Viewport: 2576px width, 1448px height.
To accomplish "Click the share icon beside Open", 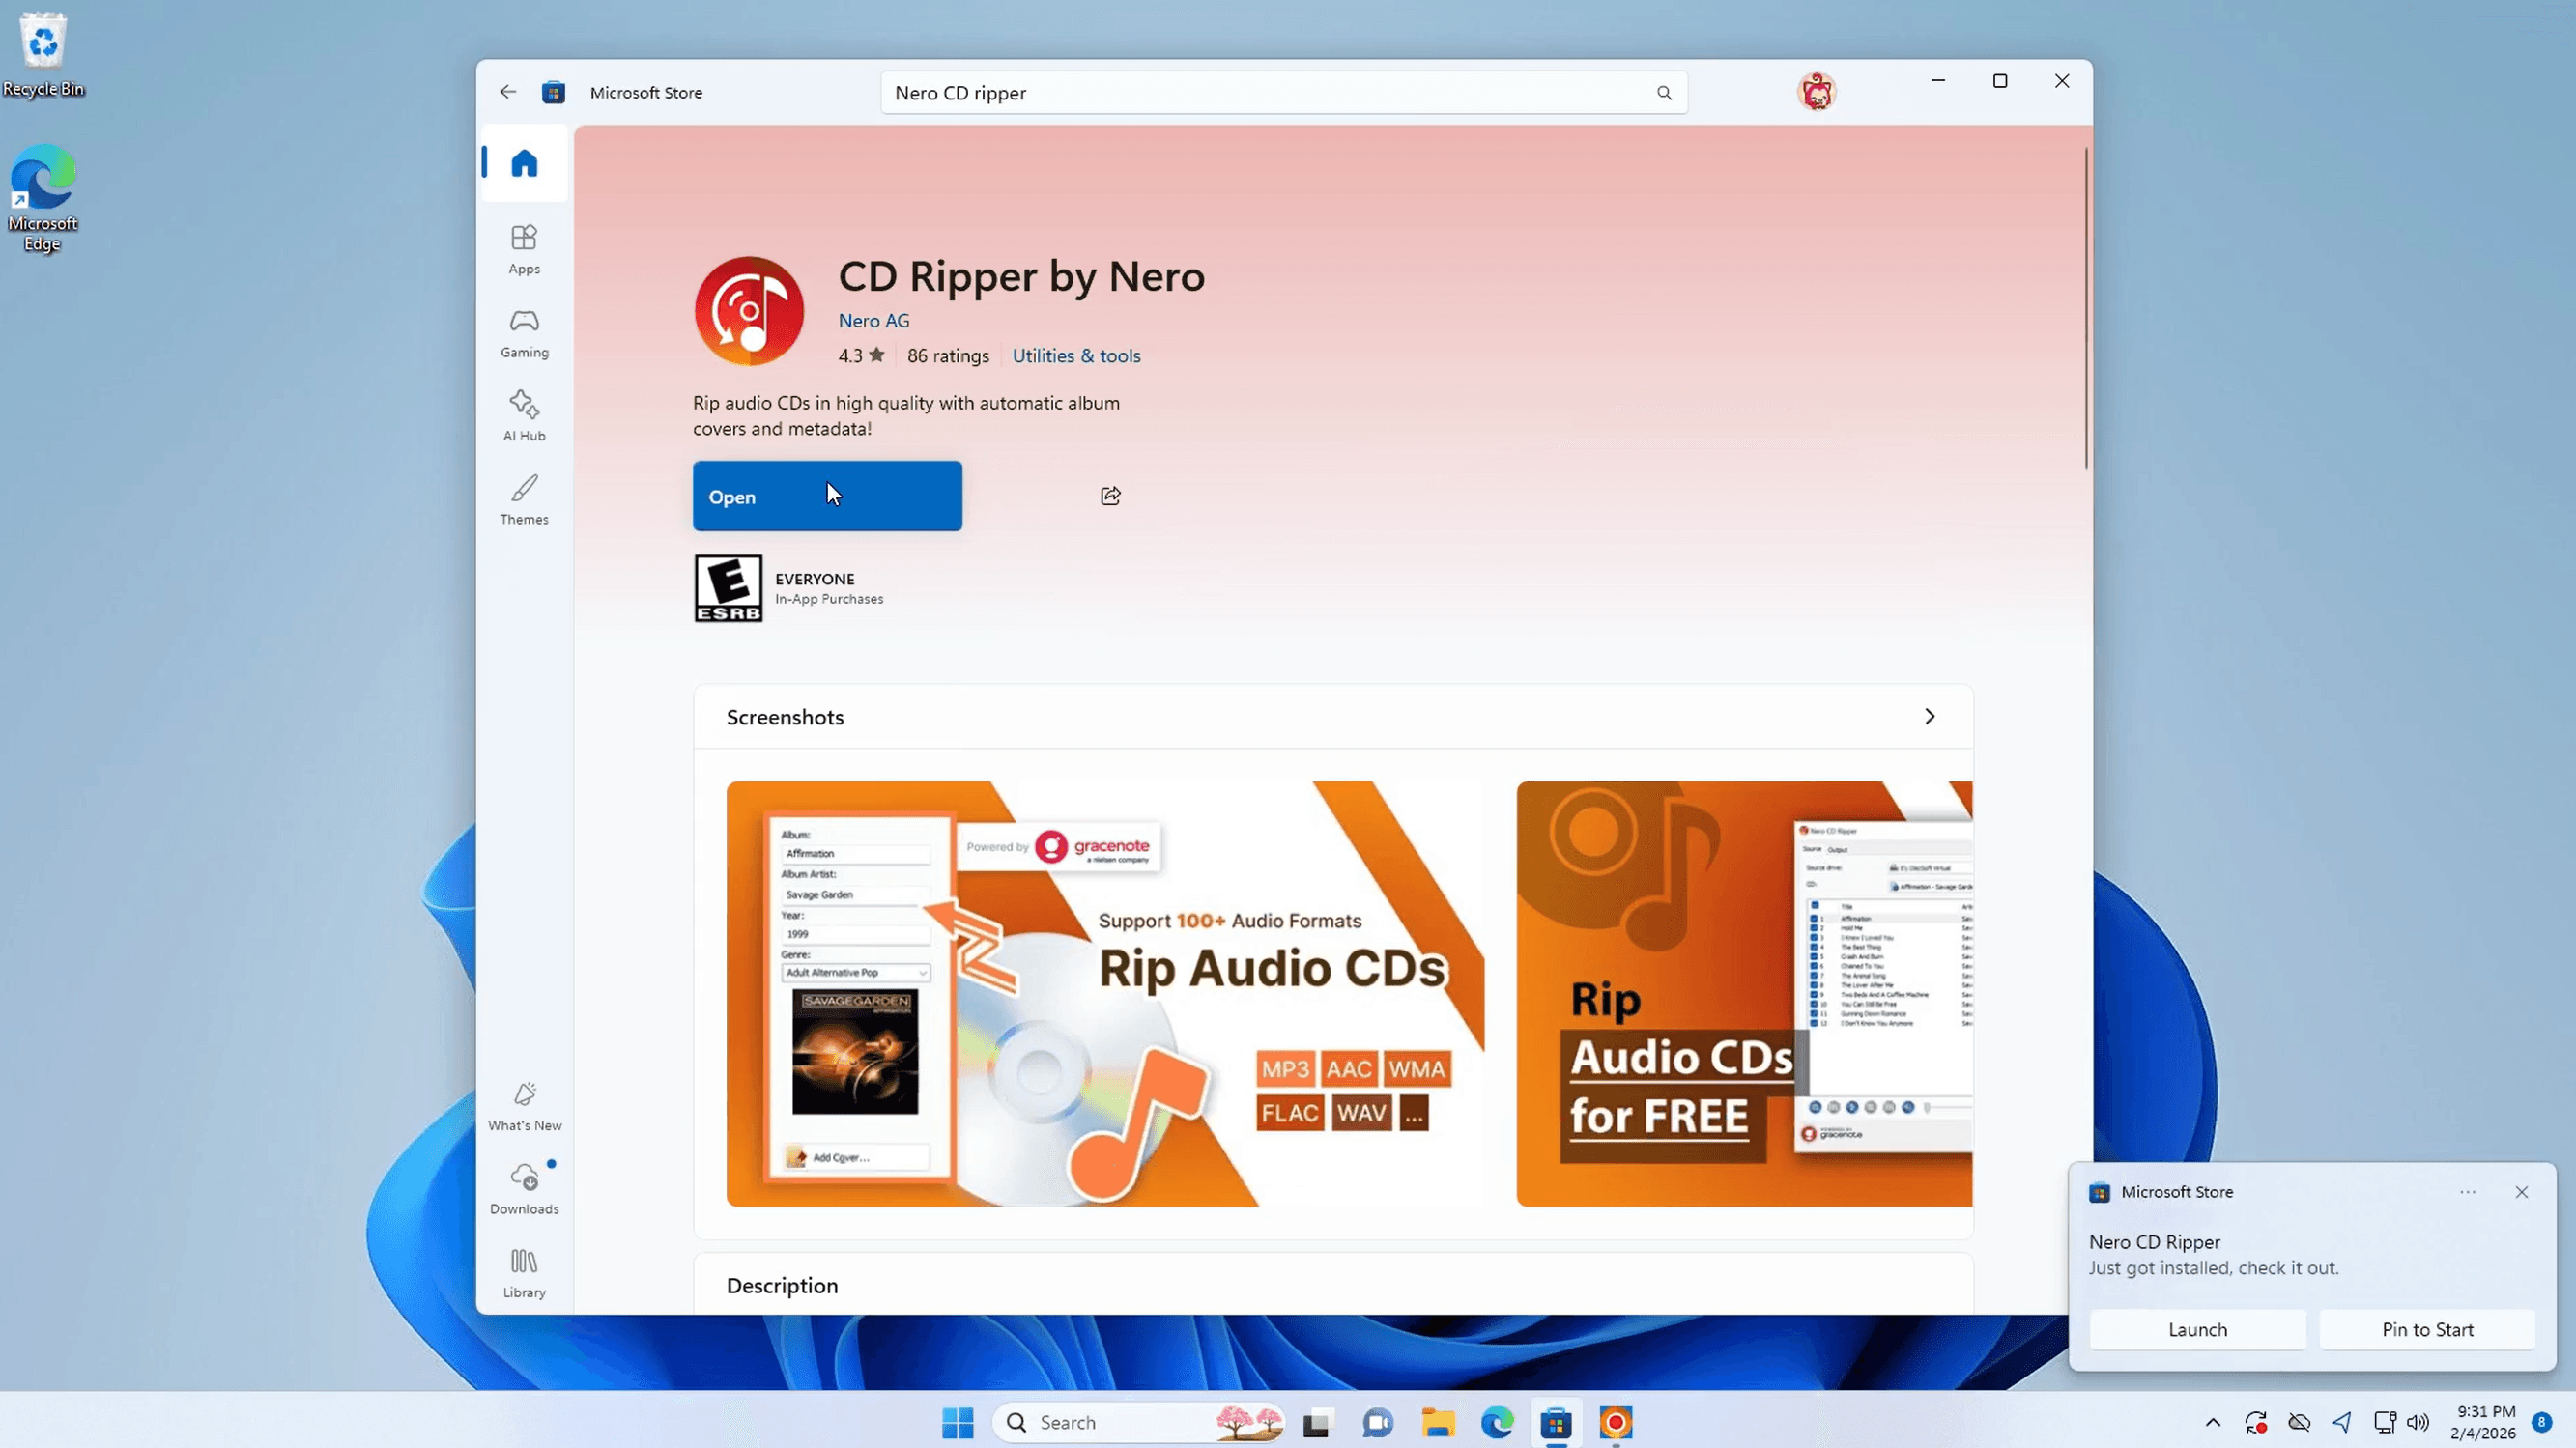I will [x=1110, y=496].
